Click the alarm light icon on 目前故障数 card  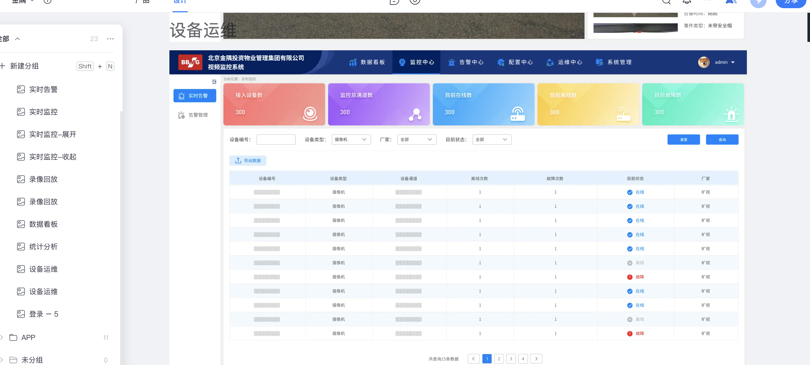[x=731, y=114]
